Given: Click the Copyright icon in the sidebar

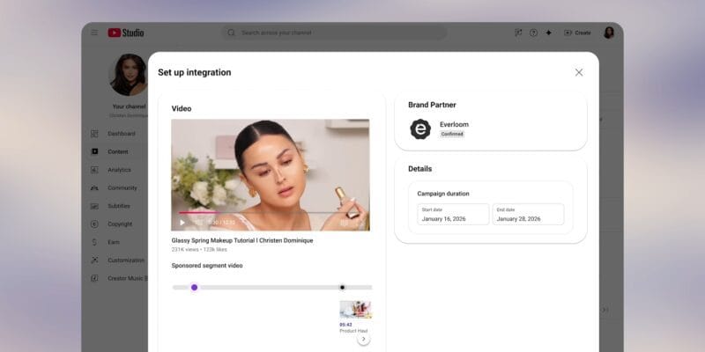Looking at the screenshot, I should (94, 224).
